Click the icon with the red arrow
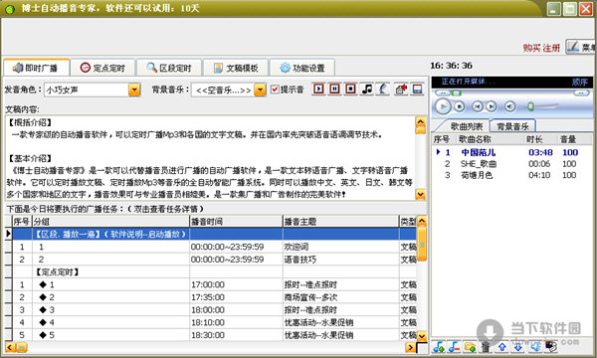 (401, 89)
